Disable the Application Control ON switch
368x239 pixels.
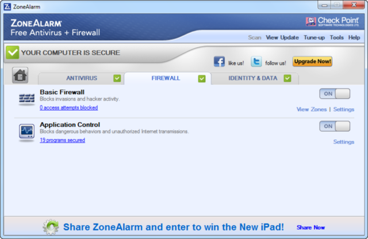pos(335,126)
